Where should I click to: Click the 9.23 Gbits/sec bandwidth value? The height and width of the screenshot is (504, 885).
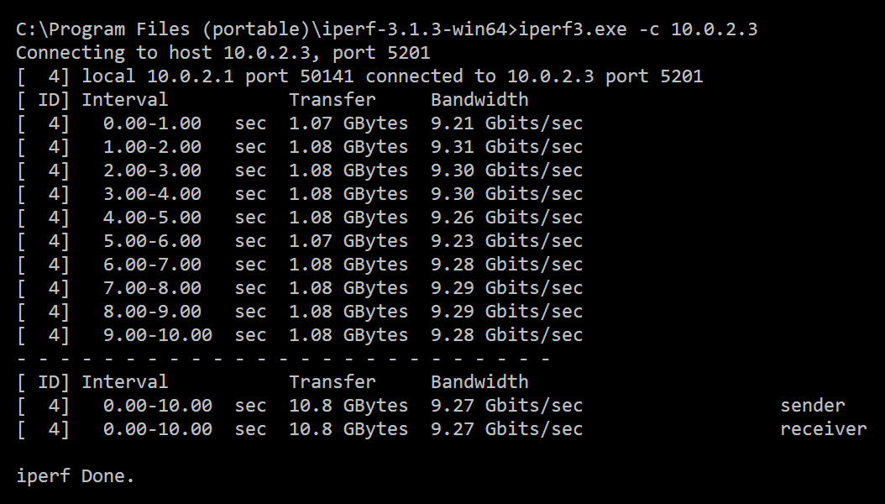(x=506, y=241)
